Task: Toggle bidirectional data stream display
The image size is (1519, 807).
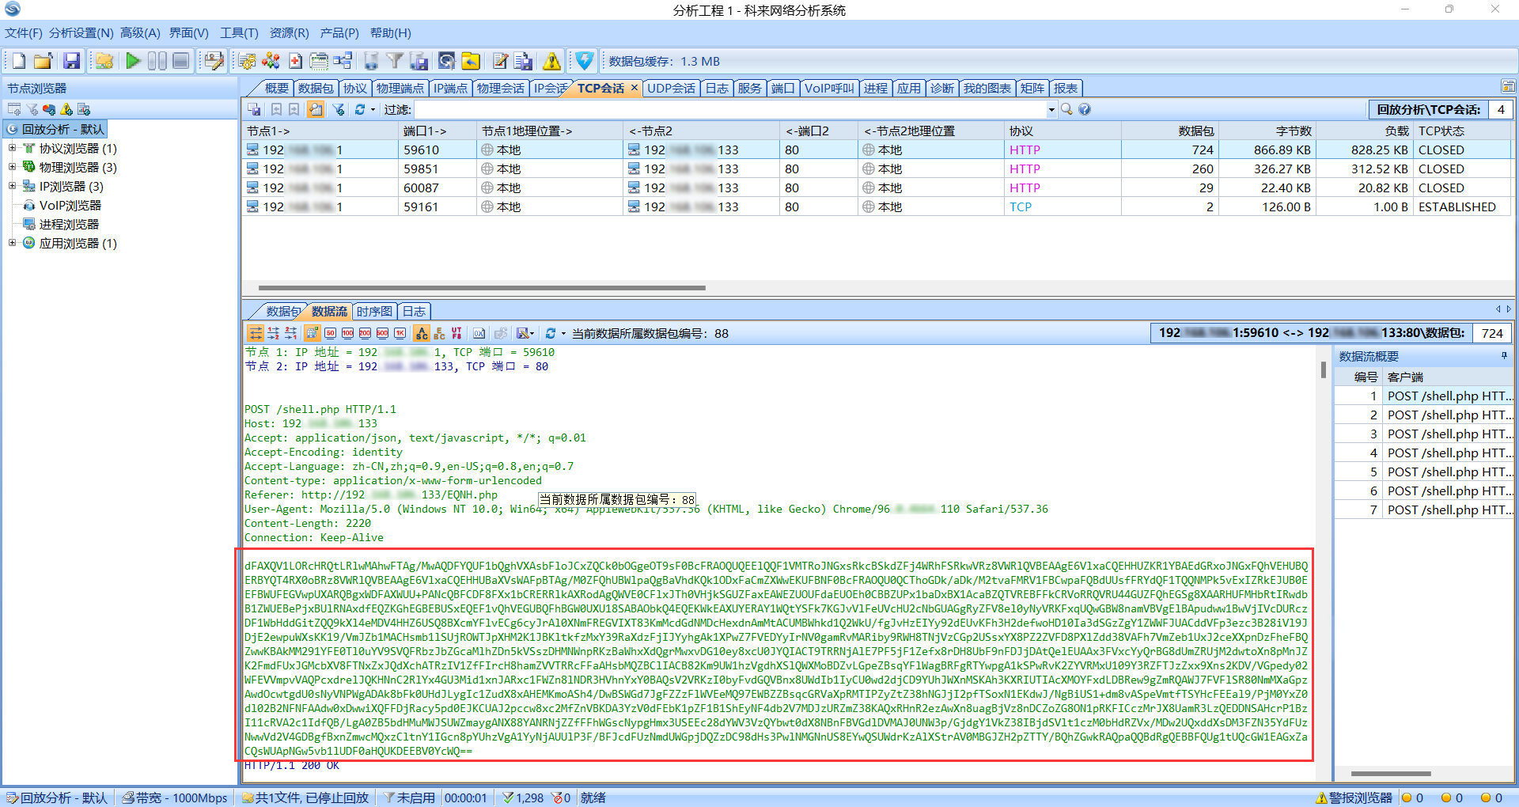Action: [x=255, y=333]
